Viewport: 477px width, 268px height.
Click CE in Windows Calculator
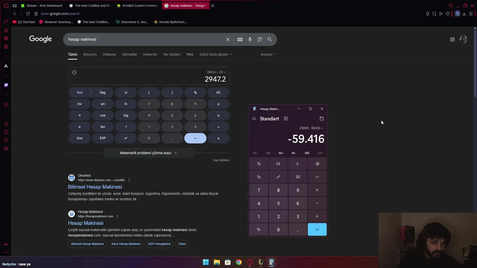click(x=278, y=164)
